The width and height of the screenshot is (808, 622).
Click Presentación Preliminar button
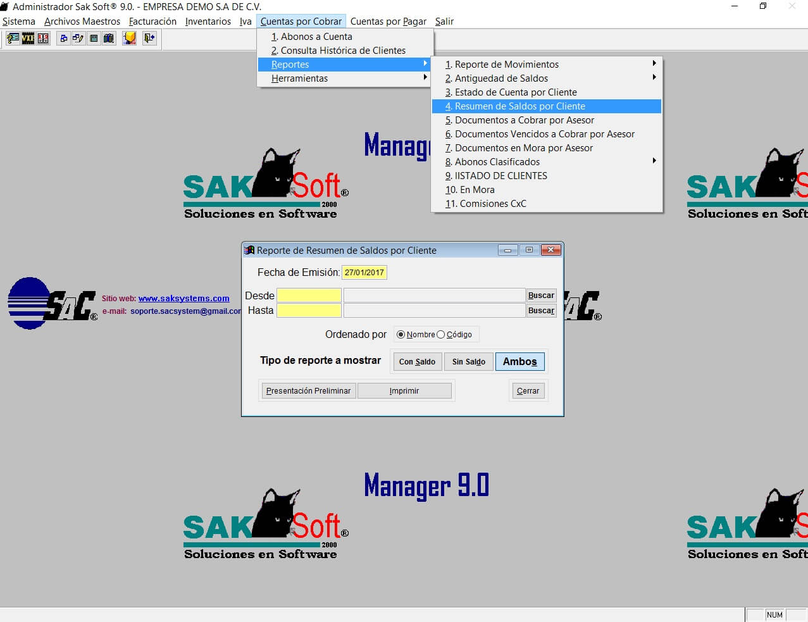308,391
